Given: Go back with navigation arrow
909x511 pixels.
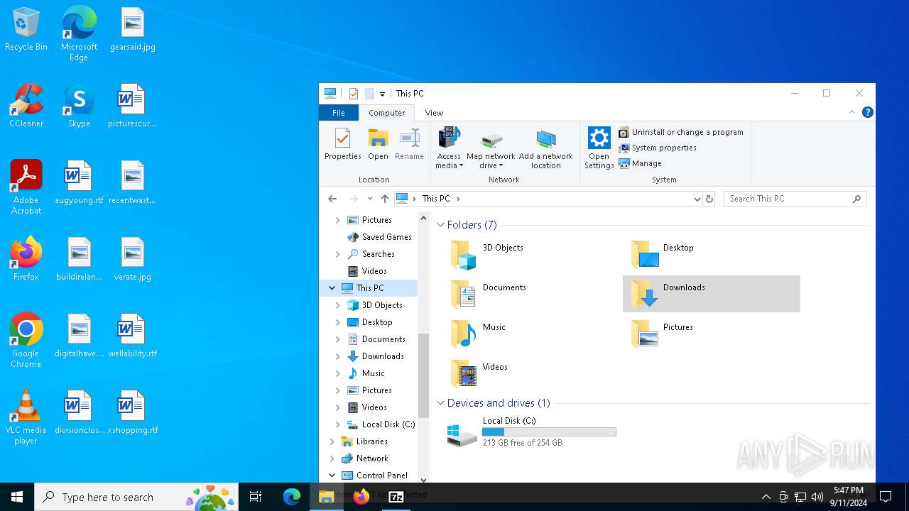Looking at the screenshot, I should tap(332, 199).
